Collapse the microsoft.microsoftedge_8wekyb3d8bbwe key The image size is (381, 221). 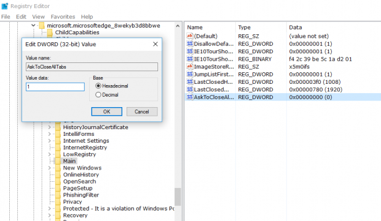(33, 26)
